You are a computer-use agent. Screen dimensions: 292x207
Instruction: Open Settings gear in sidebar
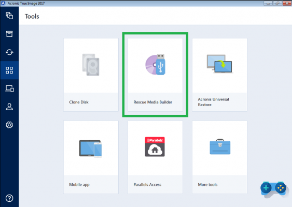[x=9, y=125]
